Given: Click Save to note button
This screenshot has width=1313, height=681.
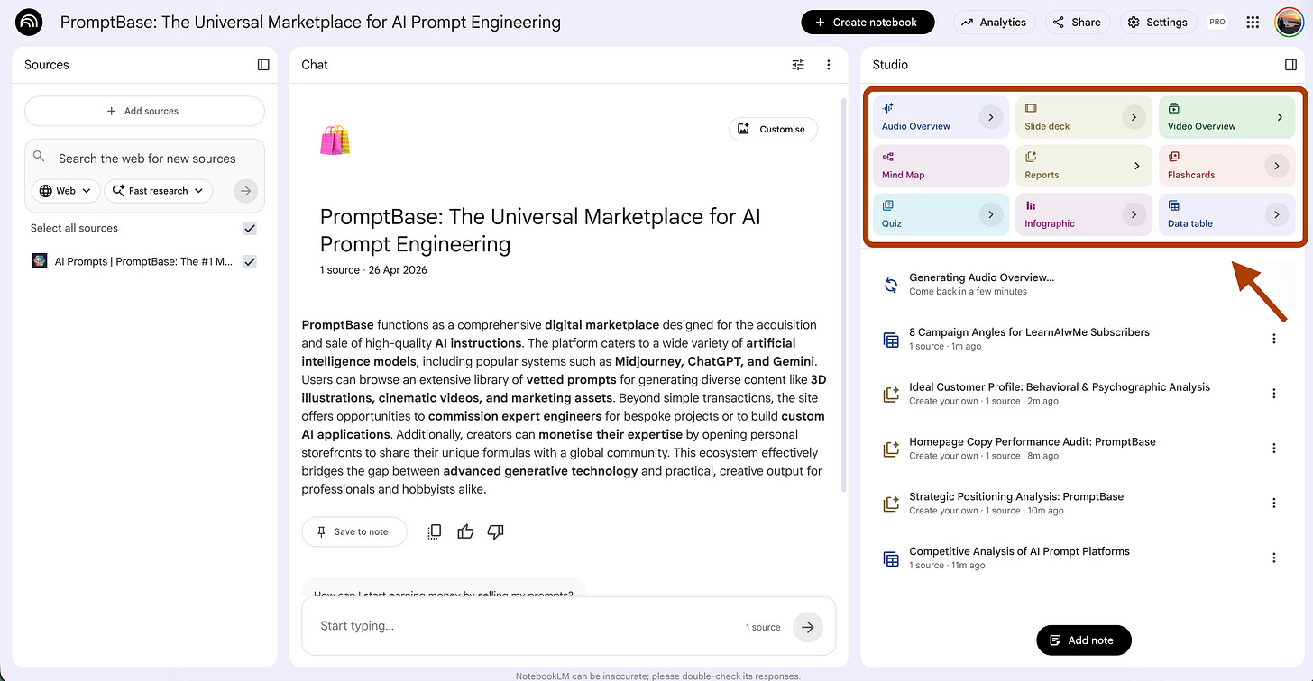Looking at the screenshot, I should pos(354,531).
